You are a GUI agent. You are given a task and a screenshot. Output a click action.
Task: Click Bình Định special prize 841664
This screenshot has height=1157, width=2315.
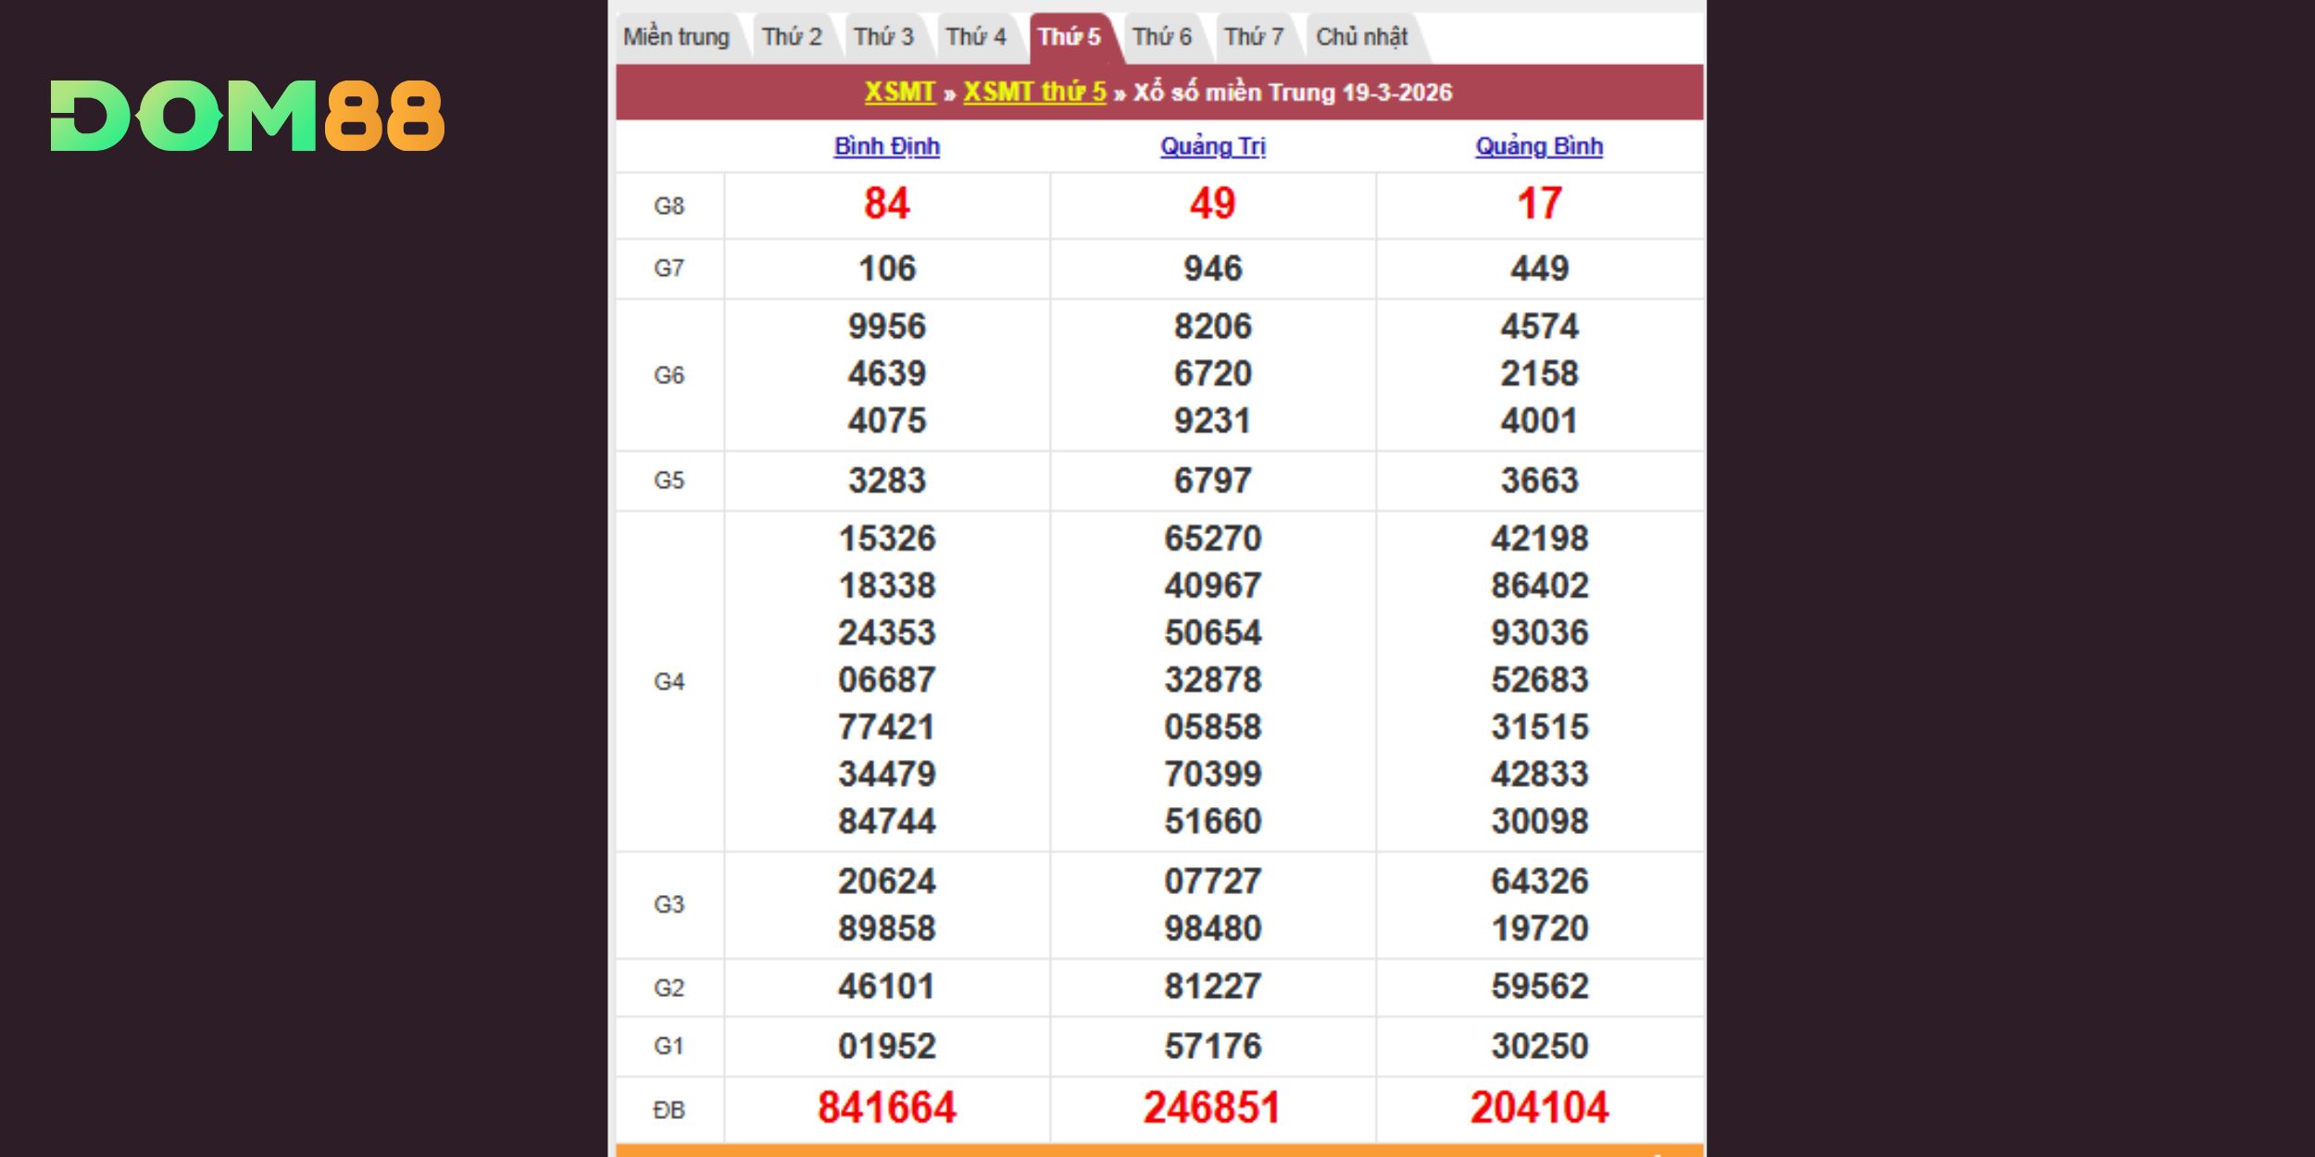[x=886, y=1108]
